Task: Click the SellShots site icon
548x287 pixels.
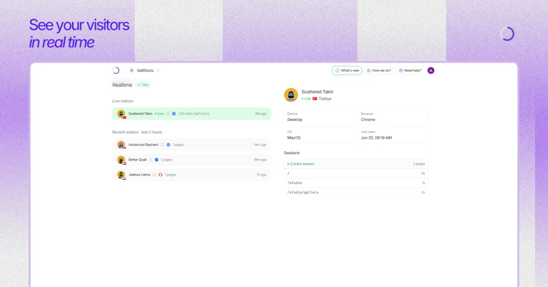Action: [132, 70]
